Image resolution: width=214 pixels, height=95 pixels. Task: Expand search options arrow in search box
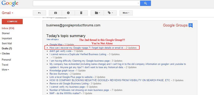138,3
